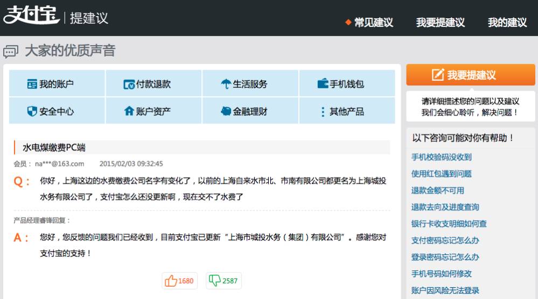Screen dimensions: 538x299
Task: Click the 水电煤缴费PC端 post title
Action: [x=54, y=148]
